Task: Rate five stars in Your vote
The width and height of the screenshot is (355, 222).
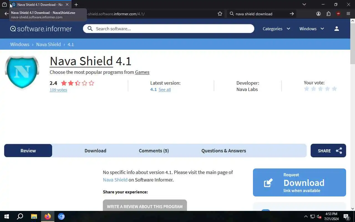Action: 334,89
